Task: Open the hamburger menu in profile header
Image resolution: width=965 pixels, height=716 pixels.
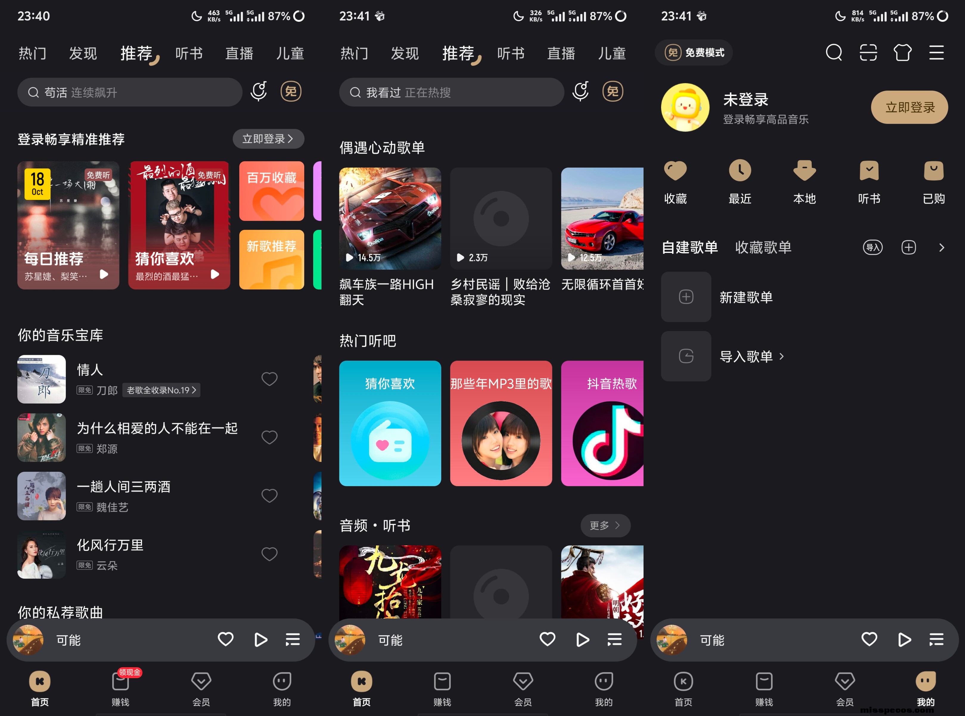Action: click(x=936, y=53)
